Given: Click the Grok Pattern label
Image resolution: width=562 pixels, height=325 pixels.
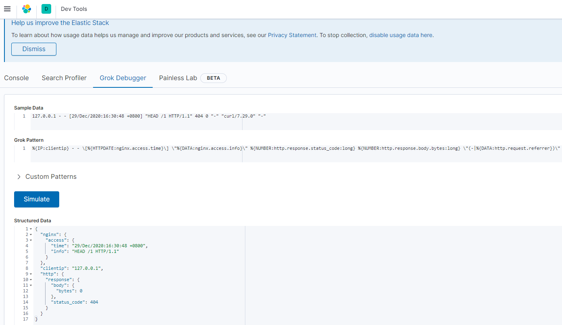Looking at the screenshot, I should click(x=29, y=140).
